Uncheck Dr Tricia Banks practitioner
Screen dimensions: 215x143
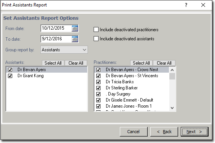tap(98, 82)
